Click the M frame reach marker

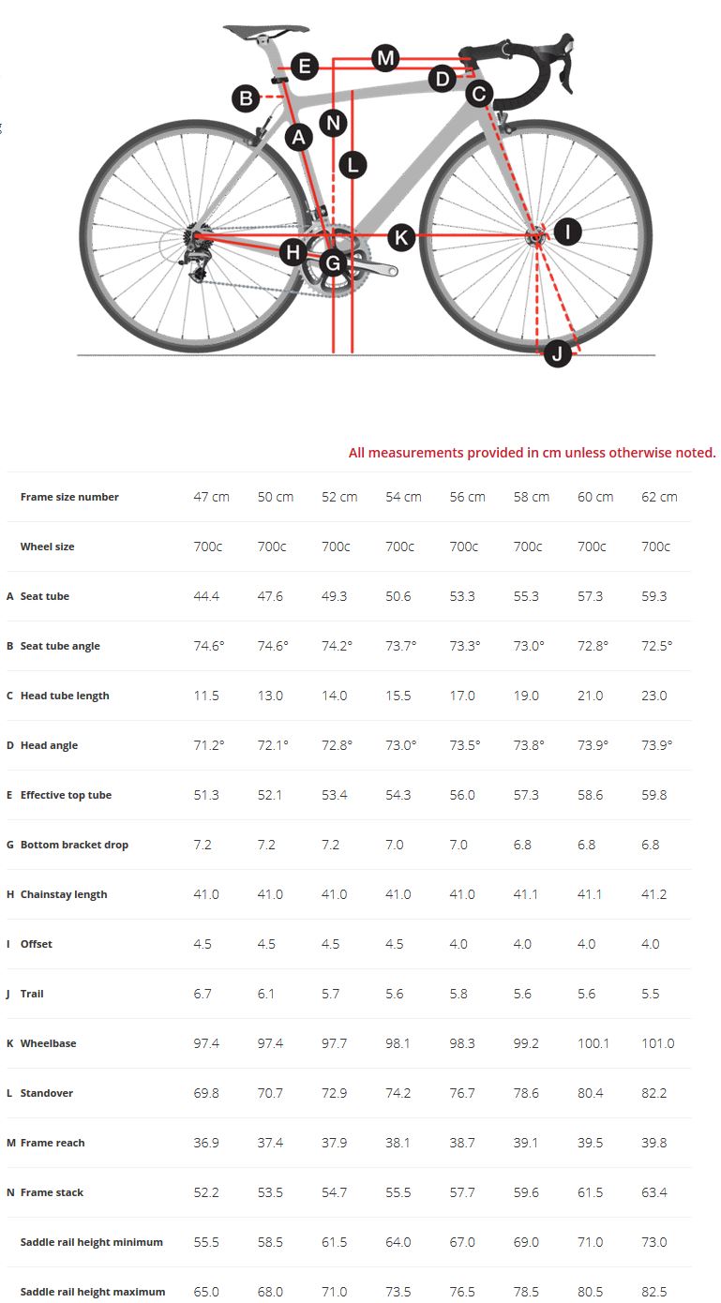click(x=385, y=58)
